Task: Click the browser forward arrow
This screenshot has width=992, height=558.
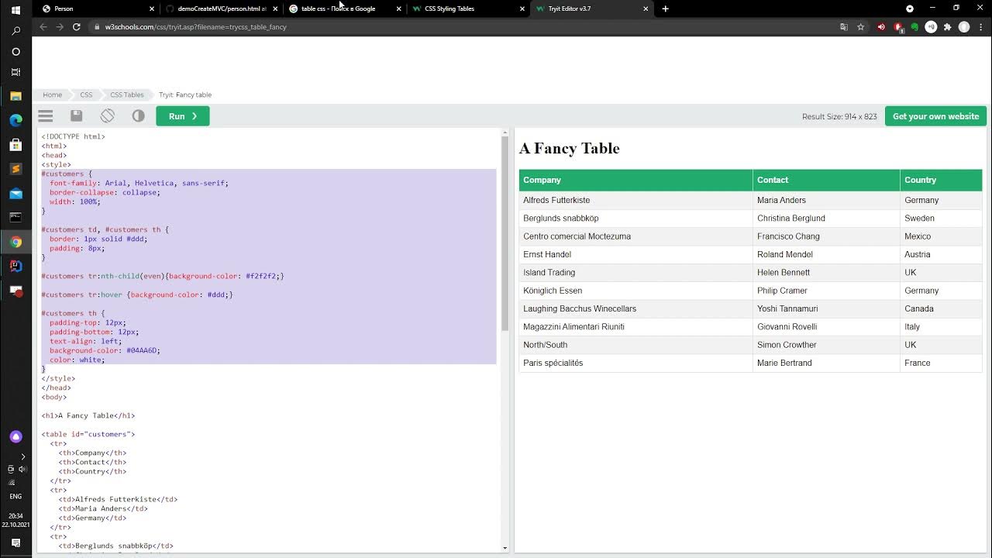Action: click(x=60, y=26)
